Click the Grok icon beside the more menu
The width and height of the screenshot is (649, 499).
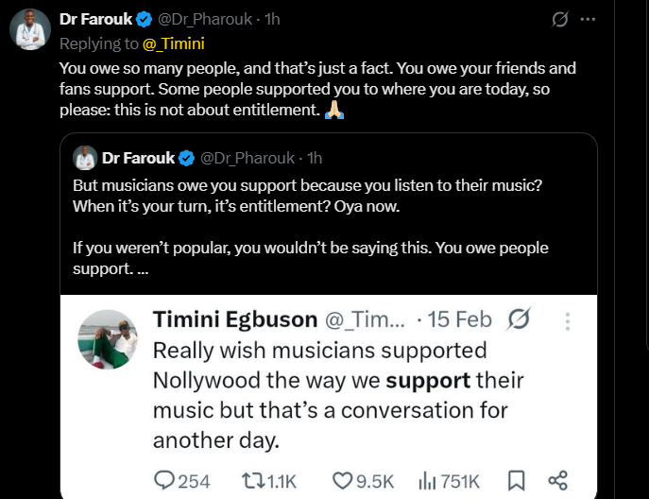click(560, 19)
